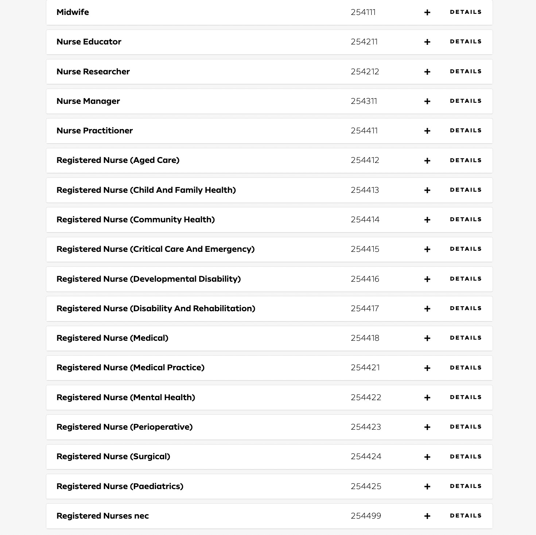
Task: Click the plus icon for Nurse Practitioner
Action: [427, 131]
